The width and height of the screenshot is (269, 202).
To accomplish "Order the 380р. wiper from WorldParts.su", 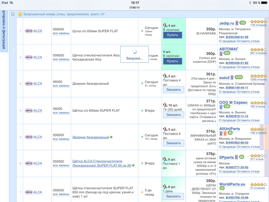I will point(173,196).
